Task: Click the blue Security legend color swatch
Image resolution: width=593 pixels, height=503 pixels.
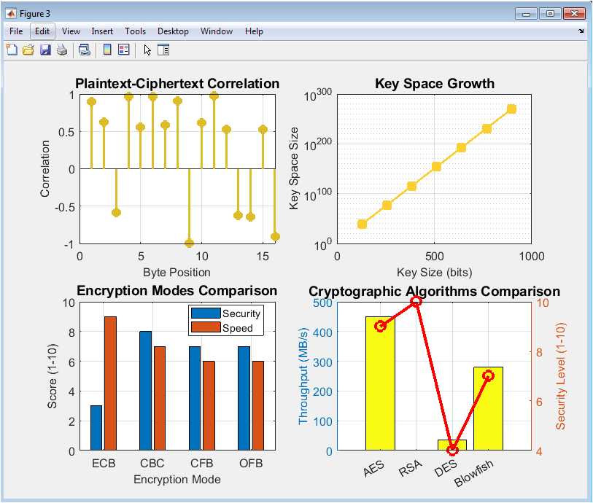Action: [205, 313]
